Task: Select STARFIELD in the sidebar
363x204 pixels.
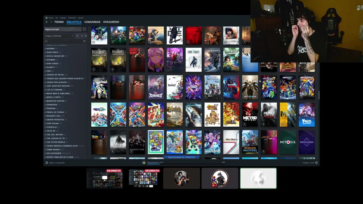Action: 51,127
